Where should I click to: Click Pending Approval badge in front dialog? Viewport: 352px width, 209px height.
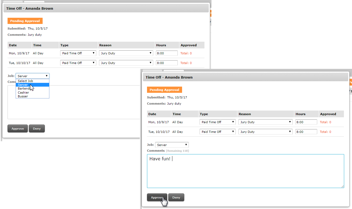[165, 90]
